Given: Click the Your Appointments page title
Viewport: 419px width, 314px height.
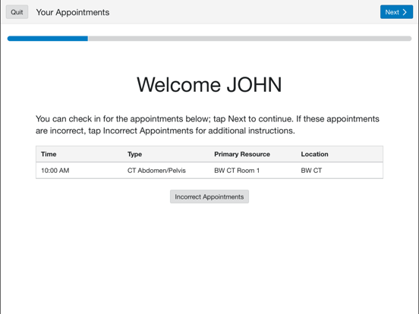Looking at the screenshot, I should pos(73,12).
